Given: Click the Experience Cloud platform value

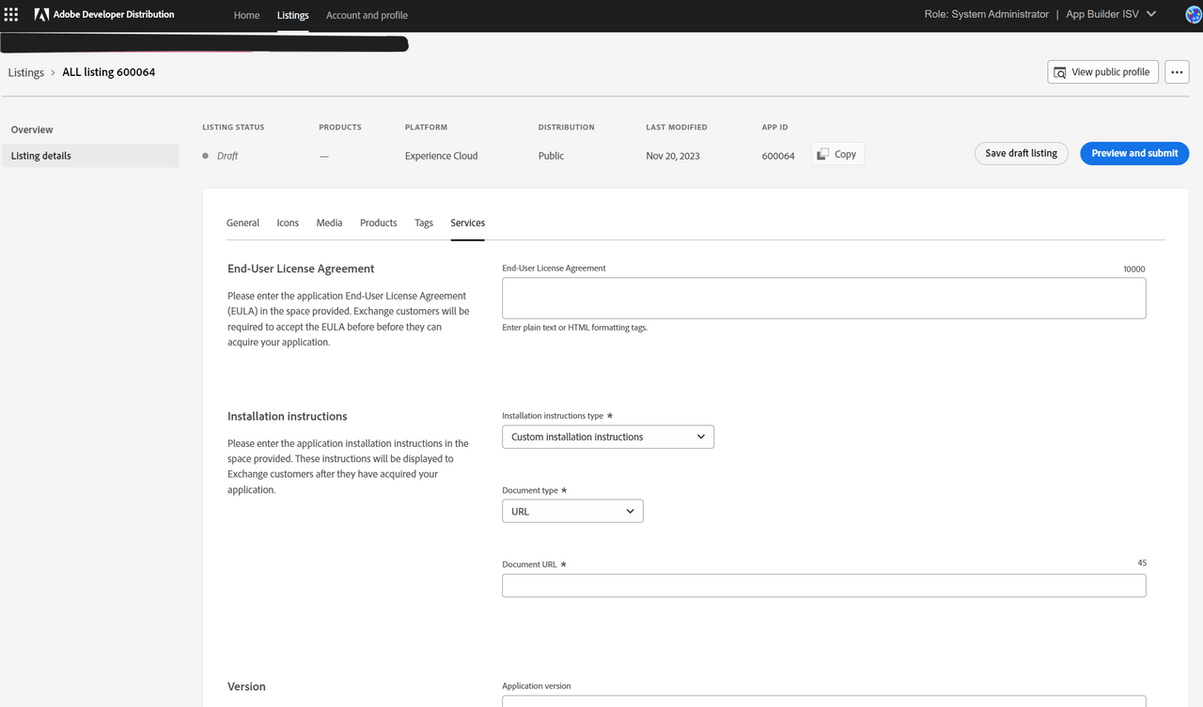Looking at the screenshot, I should [x=442, y=156].
